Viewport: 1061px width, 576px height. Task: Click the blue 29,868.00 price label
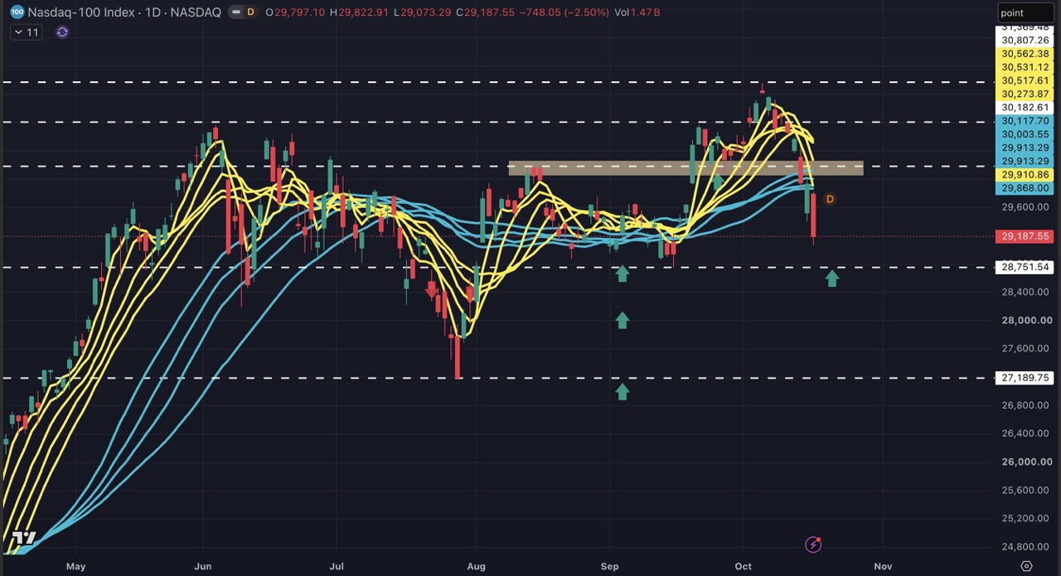[1025, 188]
